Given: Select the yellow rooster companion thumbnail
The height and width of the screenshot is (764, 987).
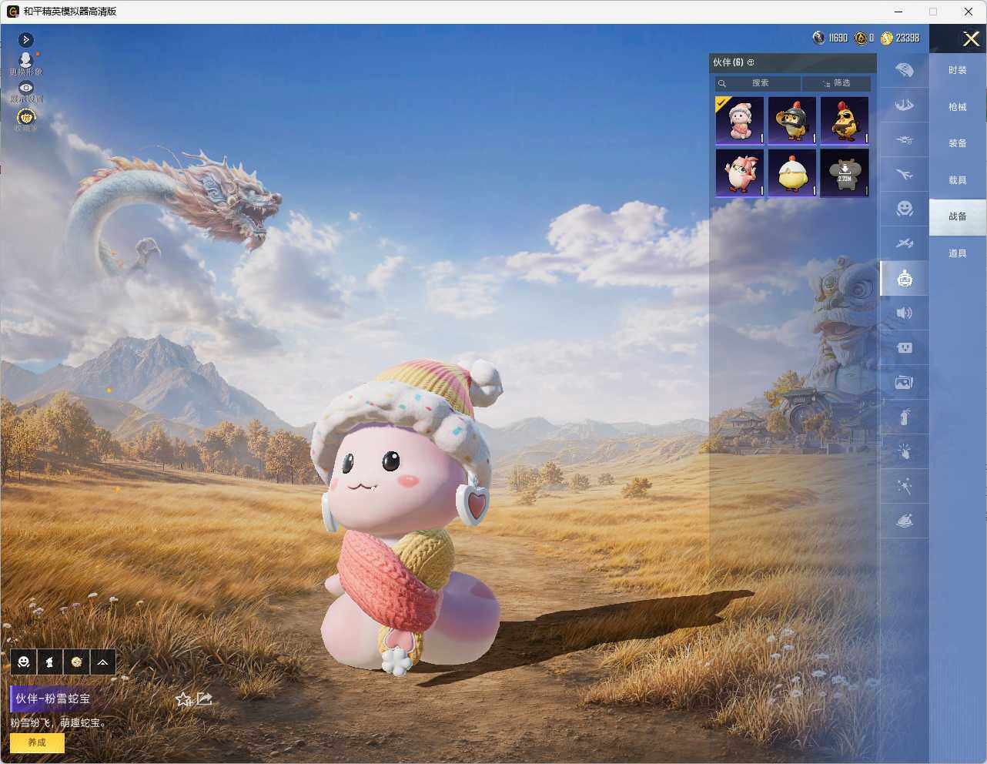Looking at the screenshot, I should (x=845, y=120).
